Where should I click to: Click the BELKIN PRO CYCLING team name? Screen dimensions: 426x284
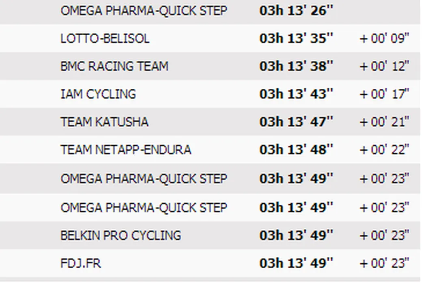120,235
